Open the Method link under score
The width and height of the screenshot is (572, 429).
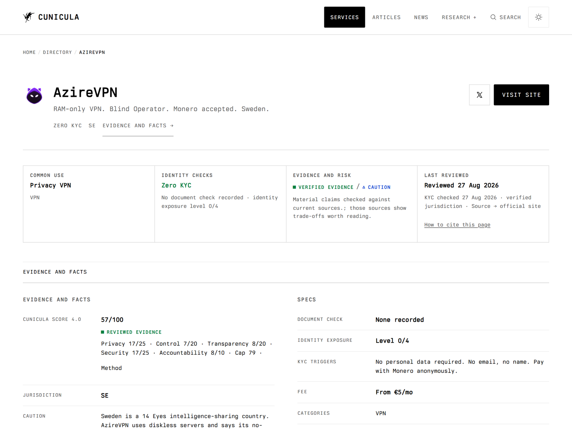pos(111,368)
